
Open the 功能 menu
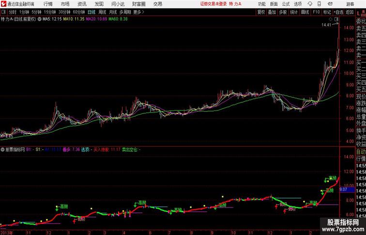click(261, 4)
